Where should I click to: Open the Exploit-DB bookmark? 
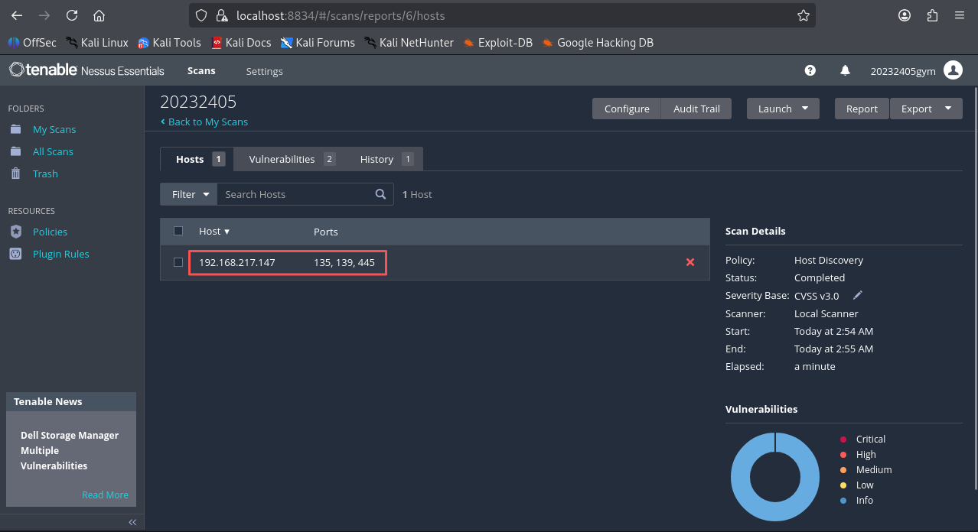coord(498,43)
